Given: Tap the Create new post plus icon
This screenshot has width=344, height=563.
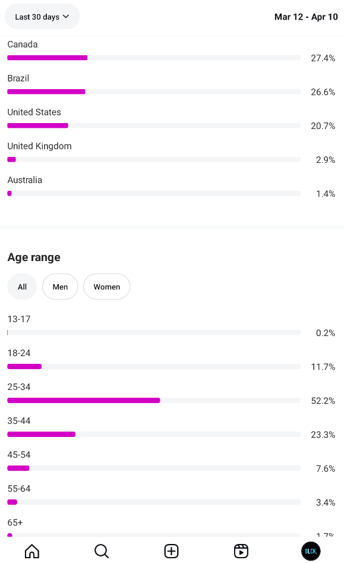Looking at the screenshot, I should coord(172,551).
